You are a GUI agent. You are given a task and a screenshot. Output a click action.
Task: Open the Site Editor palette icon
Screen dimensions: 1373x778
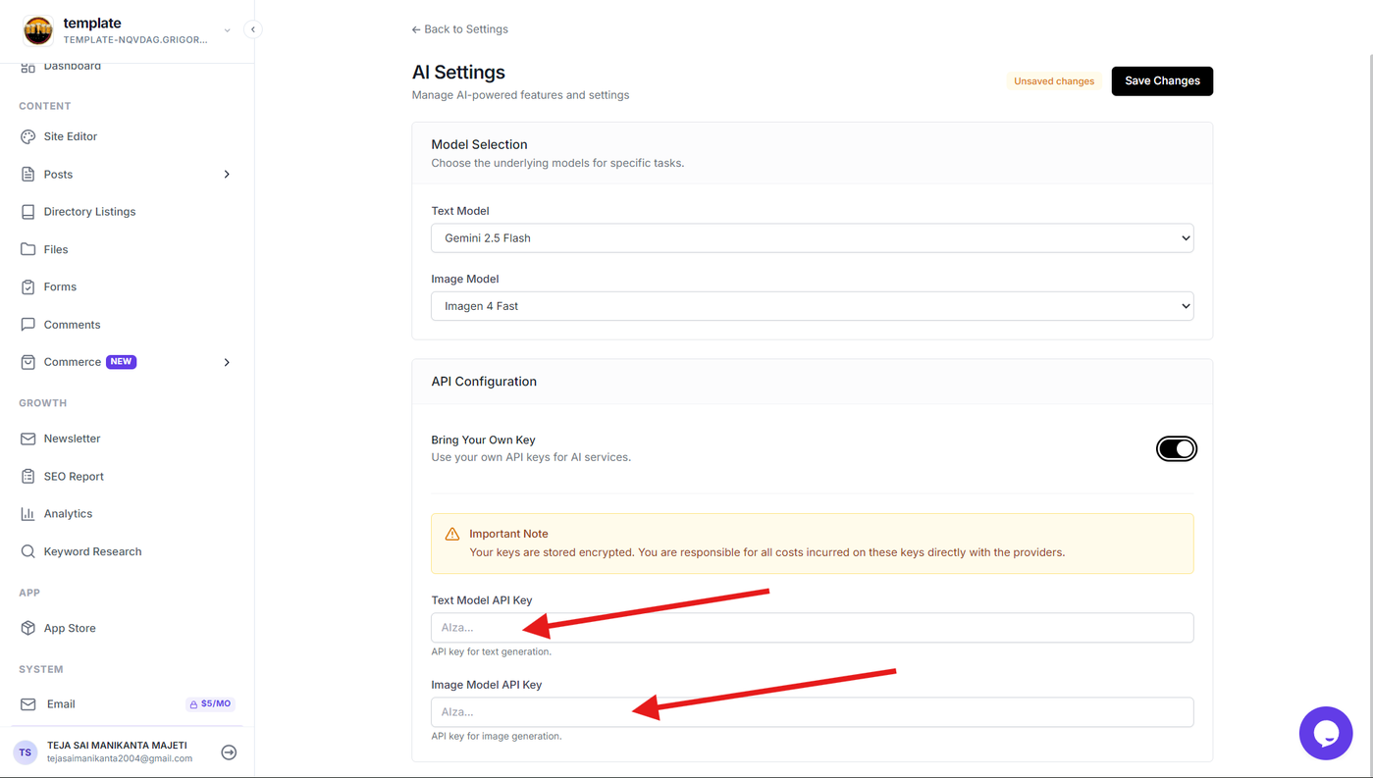[x=27, y=136]
